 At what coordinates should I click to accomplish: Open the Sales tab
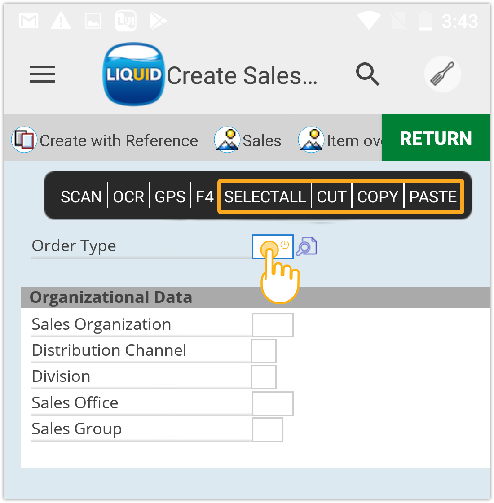[x=248, y=140]
